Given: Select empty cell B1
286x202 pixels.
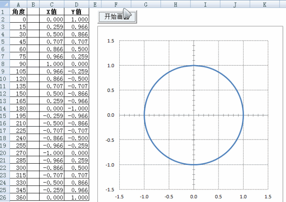Looking at the screenshot, I should pyautogui.click(x=34, y=12).
